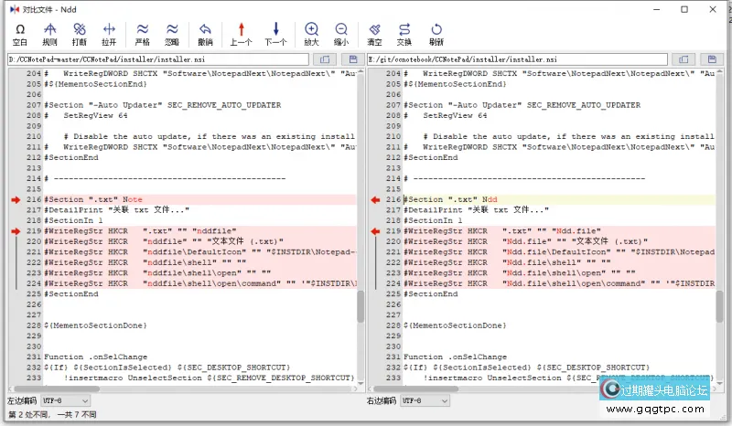
Task: Open the 右边编码 UTF-8 encoding dropdown
Action: click(425, 400)
